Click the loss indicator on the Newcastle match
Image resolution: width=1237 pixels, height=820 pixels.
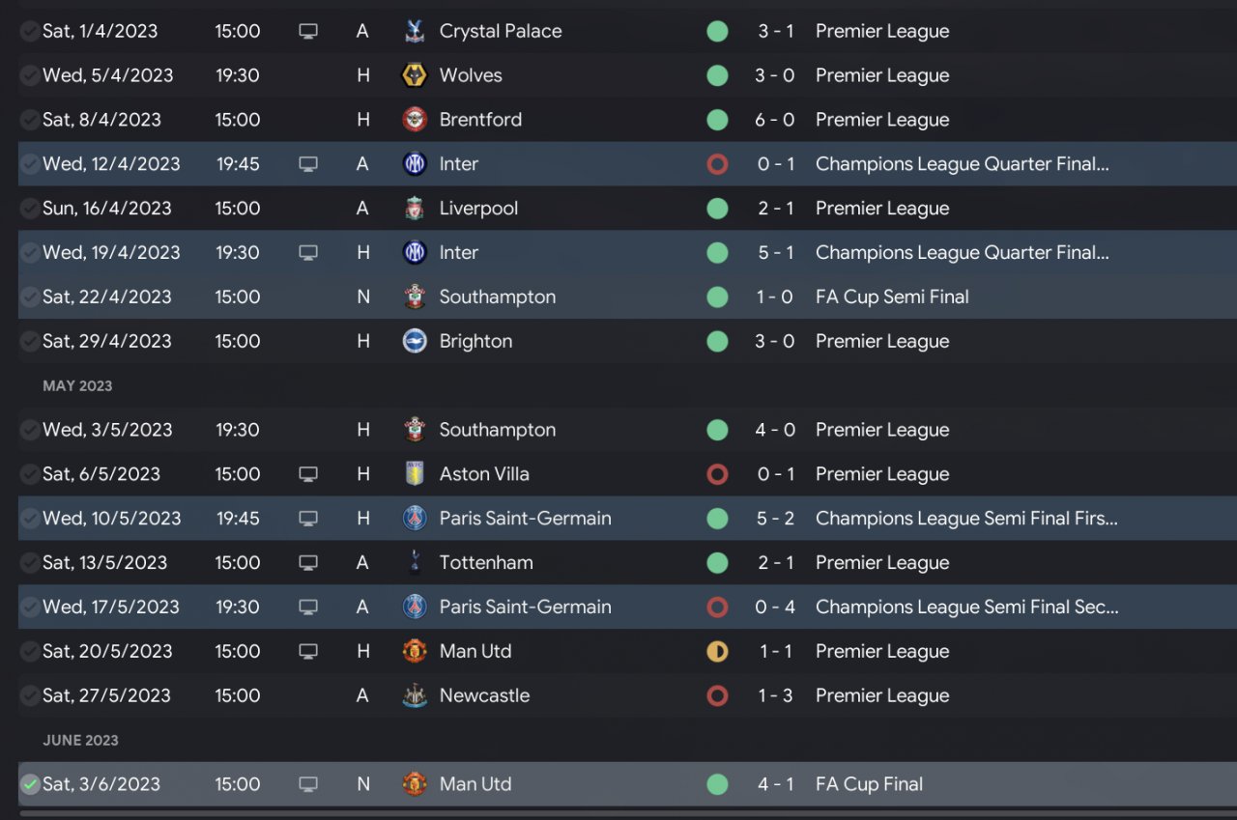point(717,695)
